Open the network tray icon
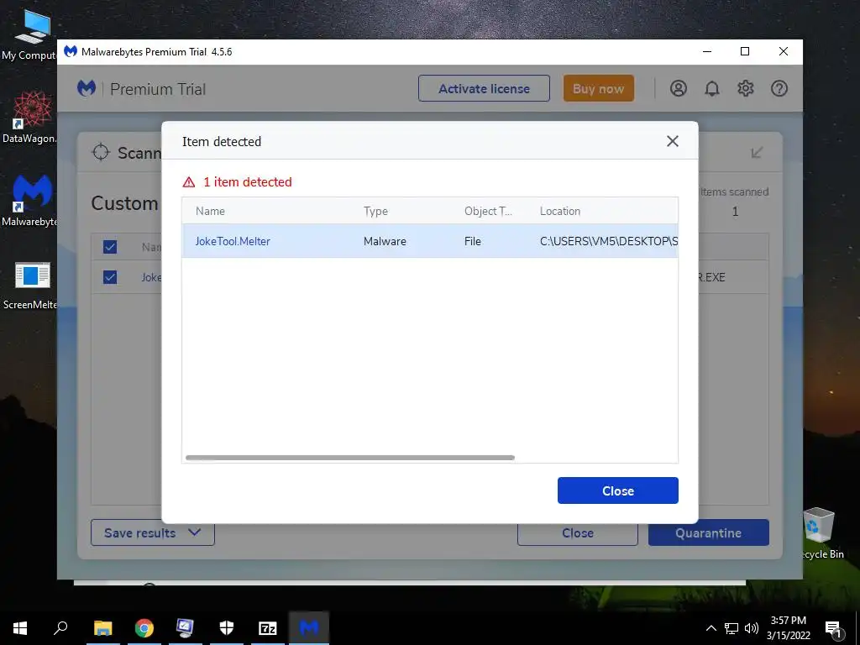The width and height of the screenshot is (860, 645). [x=732, y=628]
